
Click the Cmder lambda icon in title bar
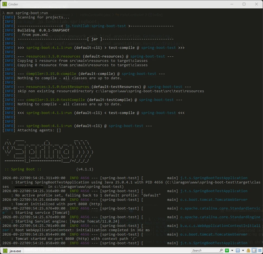coord(5,4)
